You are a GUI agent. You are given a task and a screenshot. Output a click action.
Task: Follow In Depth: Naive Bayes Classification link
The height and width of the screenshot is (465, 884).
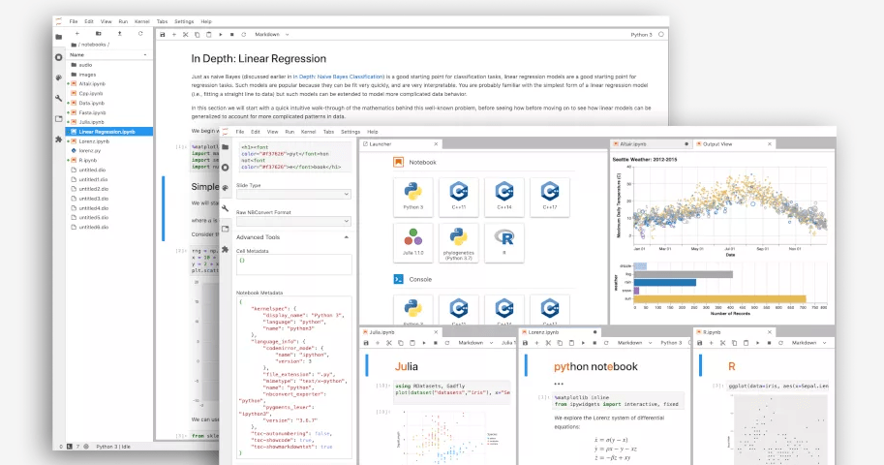coord(338,77)
